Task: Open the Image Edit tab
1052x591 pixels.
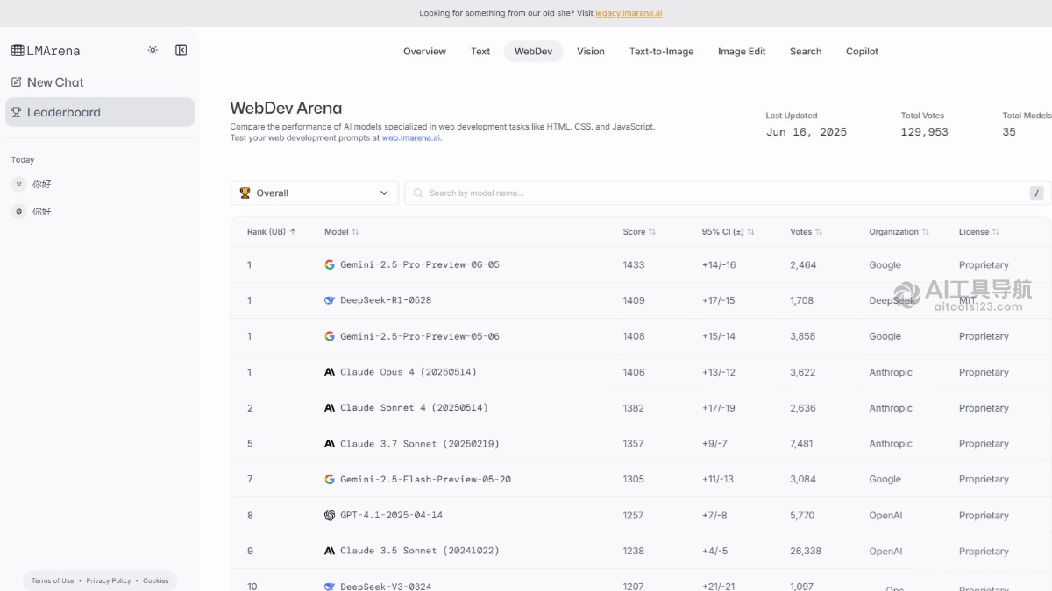Action: (x=742, y=51)
